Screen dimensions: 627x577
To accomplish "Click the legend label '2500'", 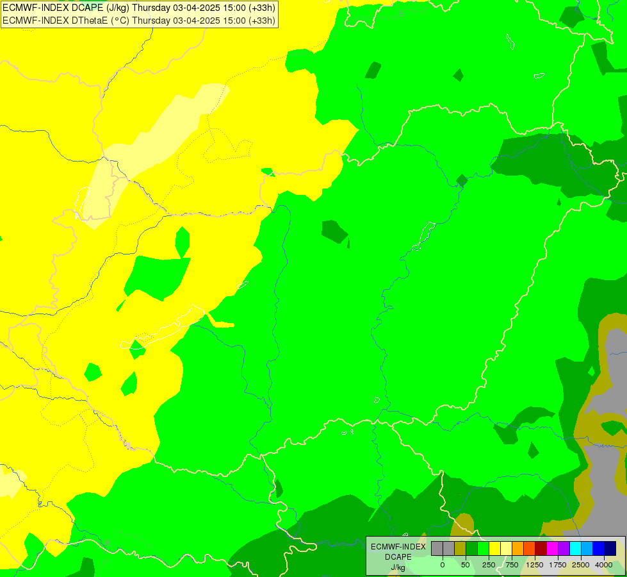I will (581, 565).
